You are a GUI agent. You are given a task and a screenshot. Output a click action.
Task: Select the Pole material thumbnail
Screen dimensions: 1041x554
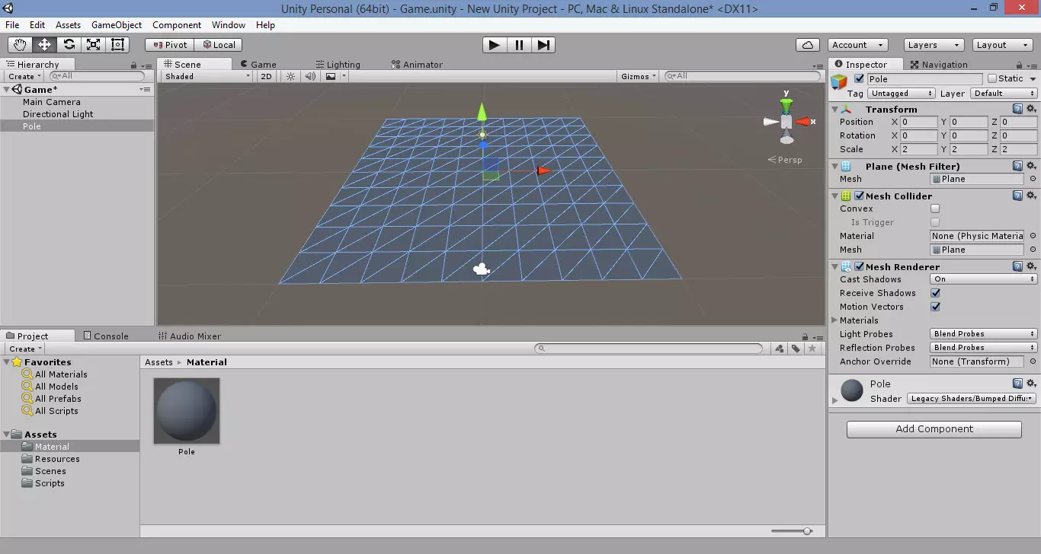pyautogui.click(x=187, y=411)
